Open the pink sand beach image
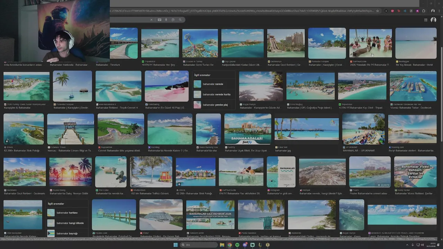 [166, 86]
